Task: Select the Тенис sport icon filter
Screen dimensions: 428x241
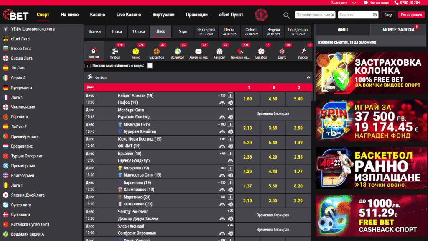Action: [136, 52]
